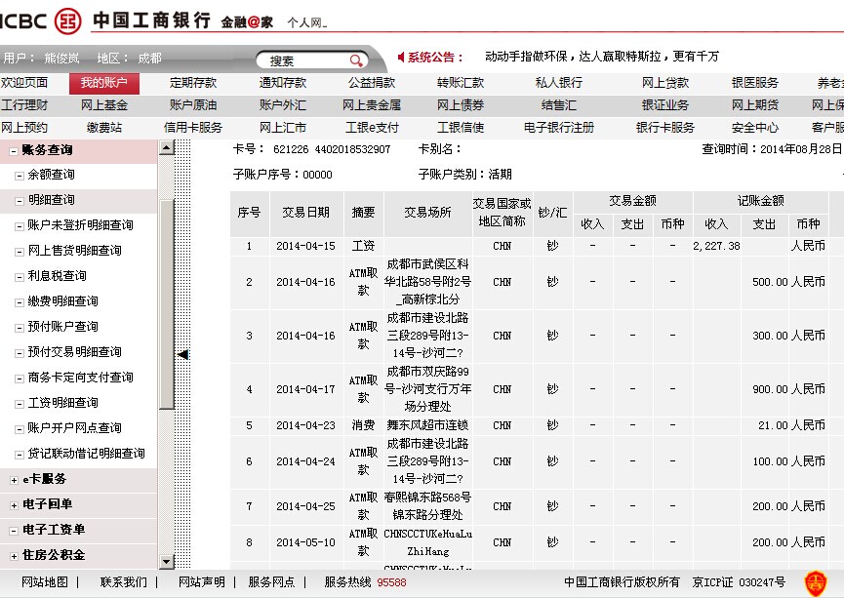Collapse the 账务查询 section
The height and width of the screenshot is (598, 844).
[x=14, y=151]
